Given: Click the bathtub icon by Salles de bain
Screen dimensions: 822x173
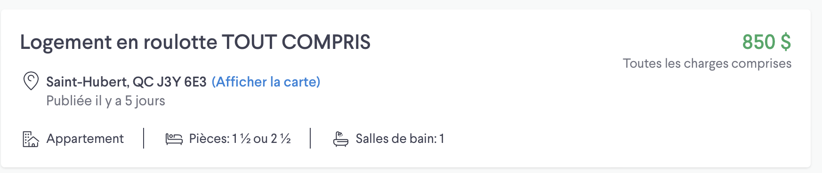Looking at the screenshot, I should click(x=341, y=139).
